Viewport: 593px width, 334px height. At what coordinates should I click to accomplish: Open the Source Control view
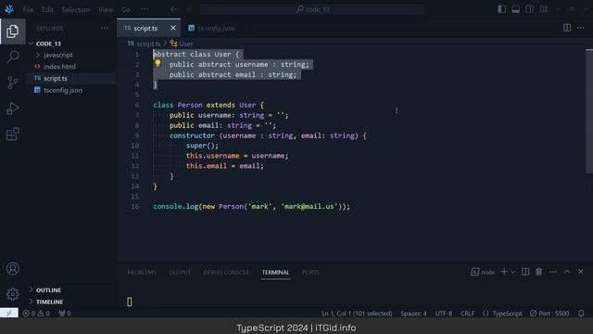12,83
